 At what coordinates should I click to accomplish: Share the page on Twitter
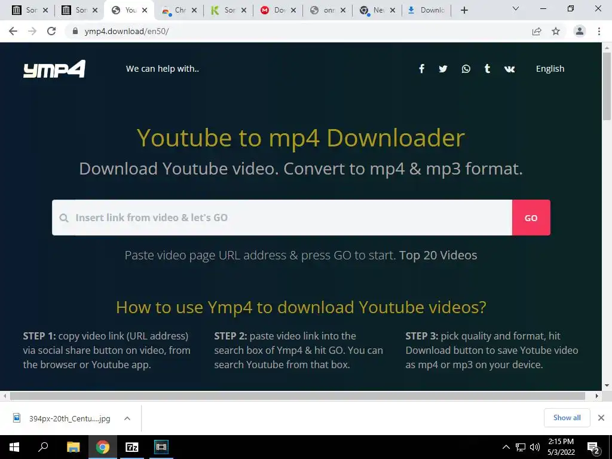[443, 69]
